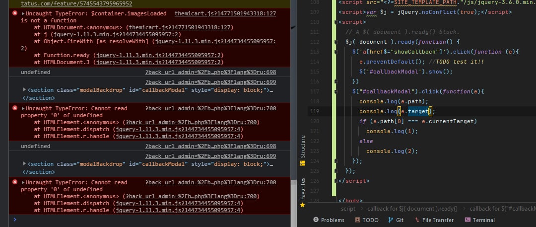Click the error icon beside $container.imagesLoaded error
This screenshot has width=536, height=227.
15,13
